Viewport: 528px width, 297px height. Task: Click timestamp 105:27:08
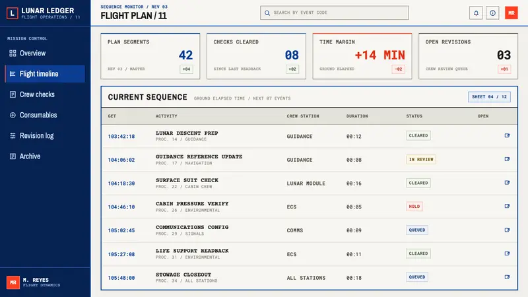pos(121,254)
